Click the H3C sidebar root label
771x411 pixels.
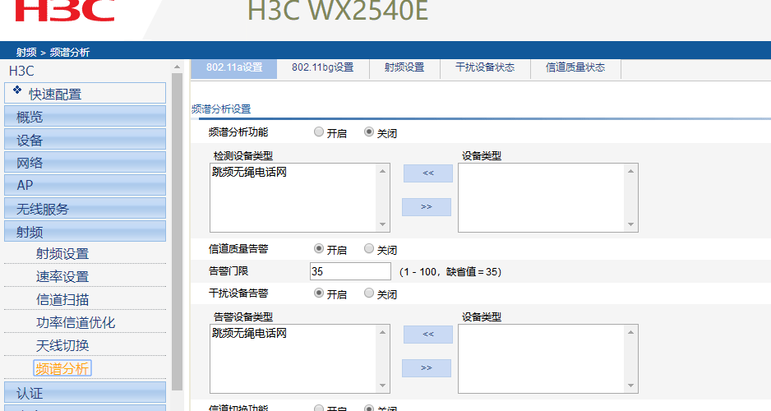21,71
